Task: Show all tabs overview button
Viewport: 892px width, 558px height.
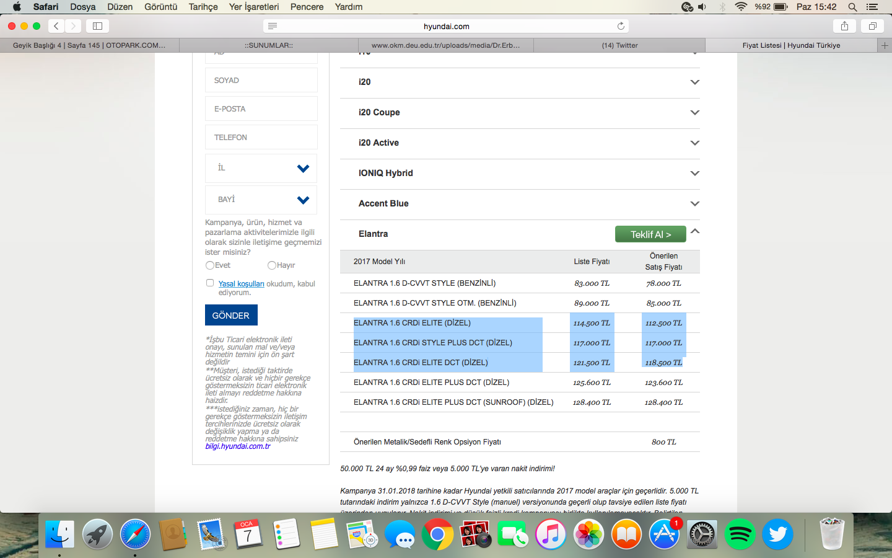Action: (x=872, y=26)
